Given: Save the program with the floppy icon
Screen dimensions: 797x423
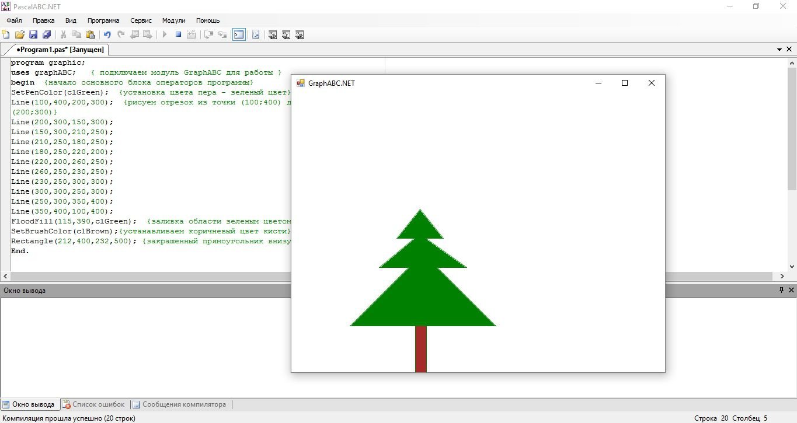Looking at the screenshot, I should [33, 35].
